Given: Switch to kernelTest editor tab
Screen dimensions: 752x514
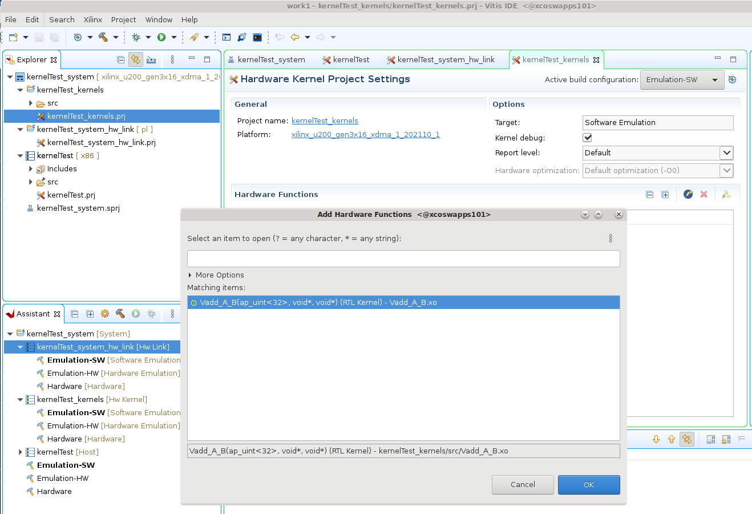Looking at the screenshot, I should coord(346,59).
